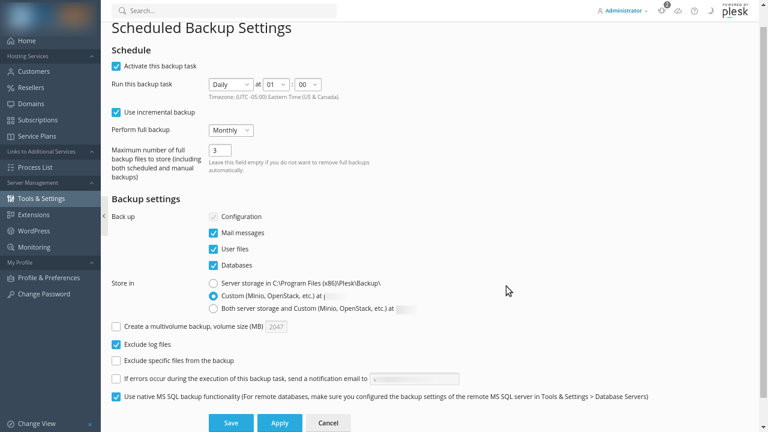Open Perform full backup Monthly dropdown
Screen dimensions: 768x432
tap(231, 130)
